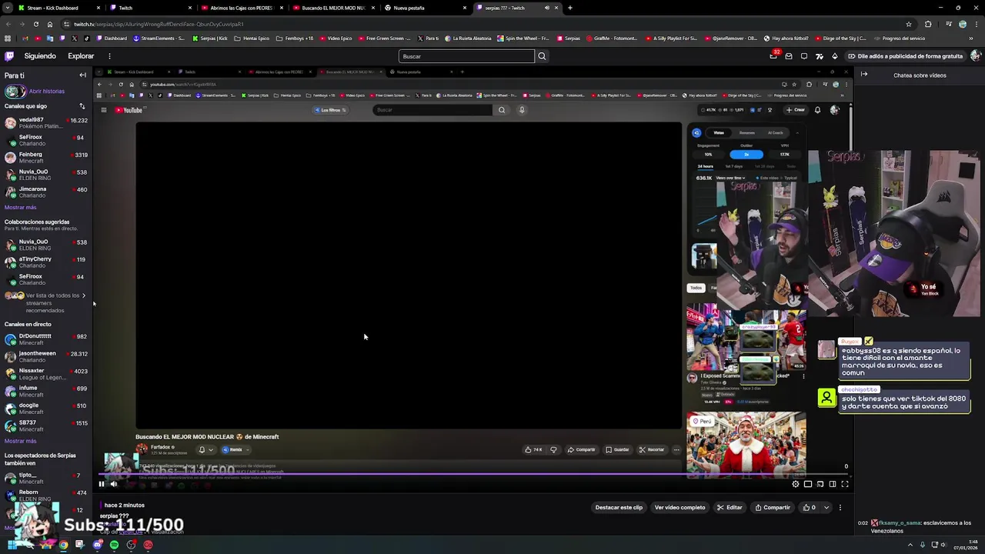Open Feinberg channel in sidebar
The image size is (985, 554).
[x=45, y=157]
